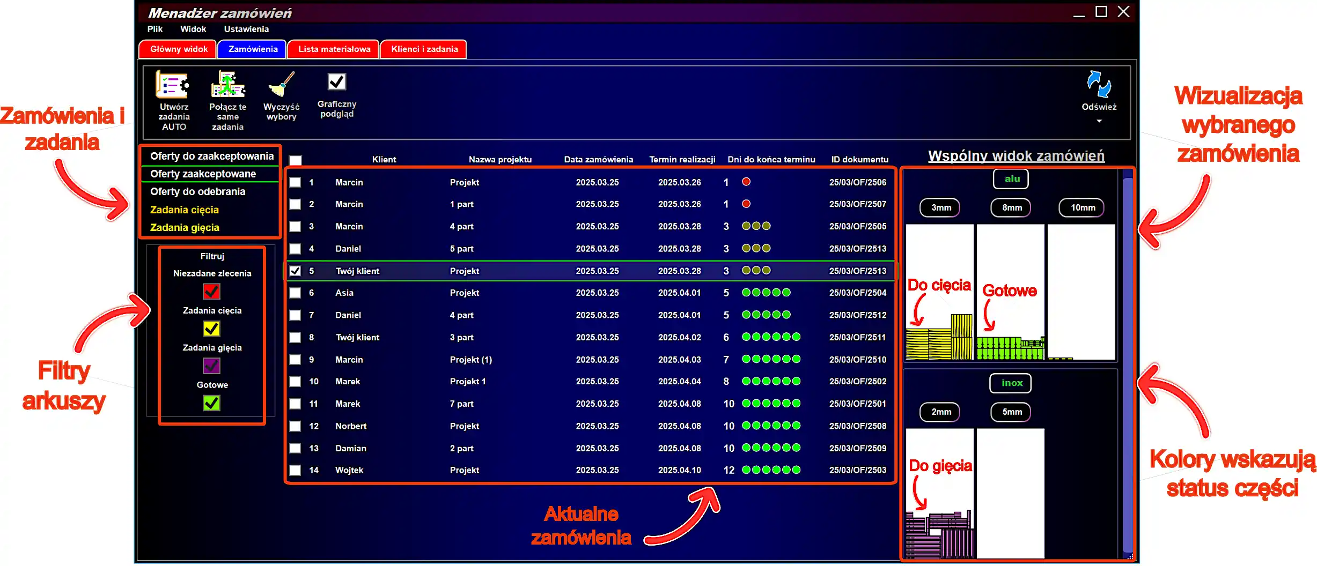The height and width of the screenshot is (566, 1317).
Task: Sort by the Termin realizacji column header
Action: tap(682, 159)
